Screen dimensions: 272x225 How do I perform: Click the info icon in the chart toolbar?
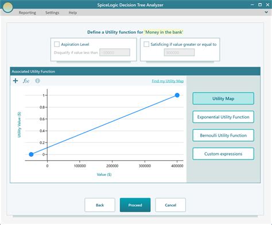[37, 81]
